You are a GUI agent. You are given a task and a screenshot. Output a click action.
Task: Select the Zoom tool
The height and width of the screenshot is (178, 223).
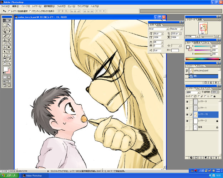[x=9, y=63]
